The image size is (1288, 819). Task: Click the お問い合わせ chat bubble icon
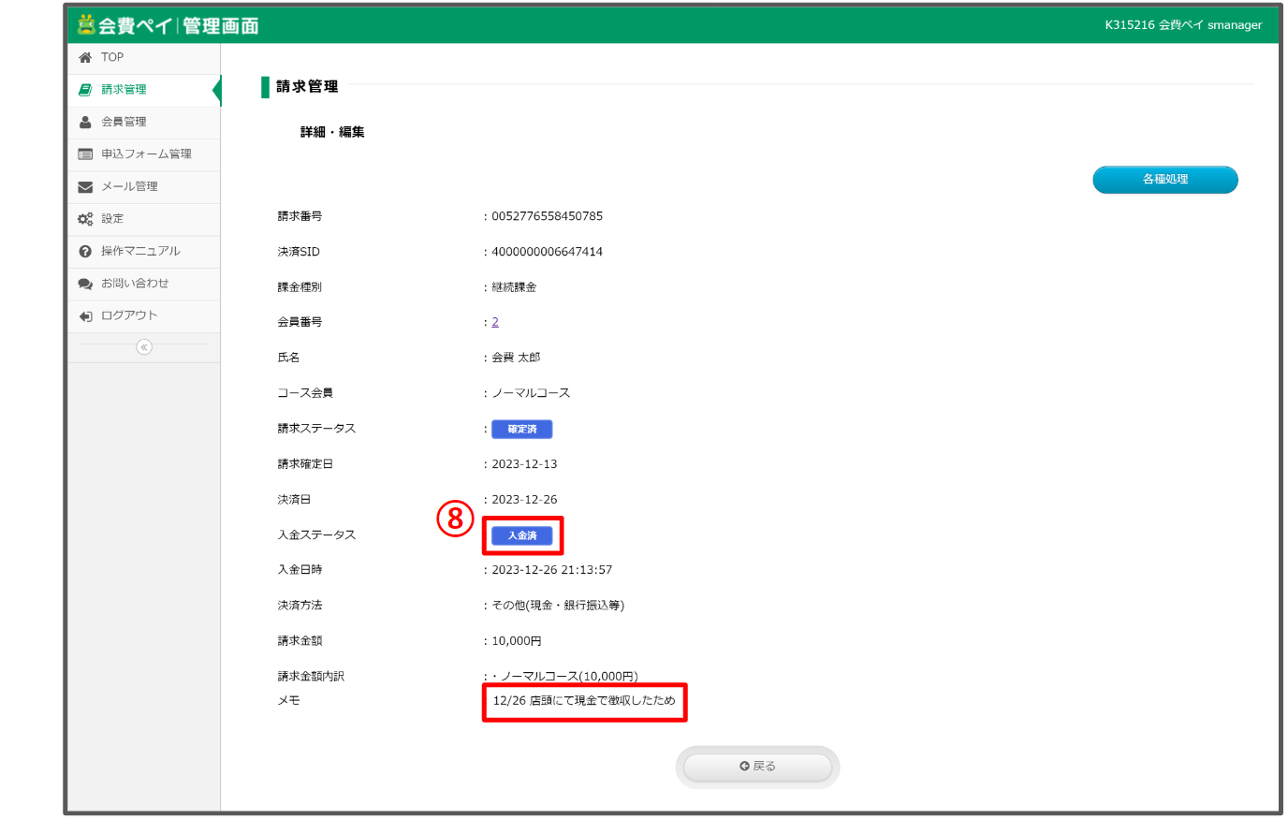click(85, 284)
